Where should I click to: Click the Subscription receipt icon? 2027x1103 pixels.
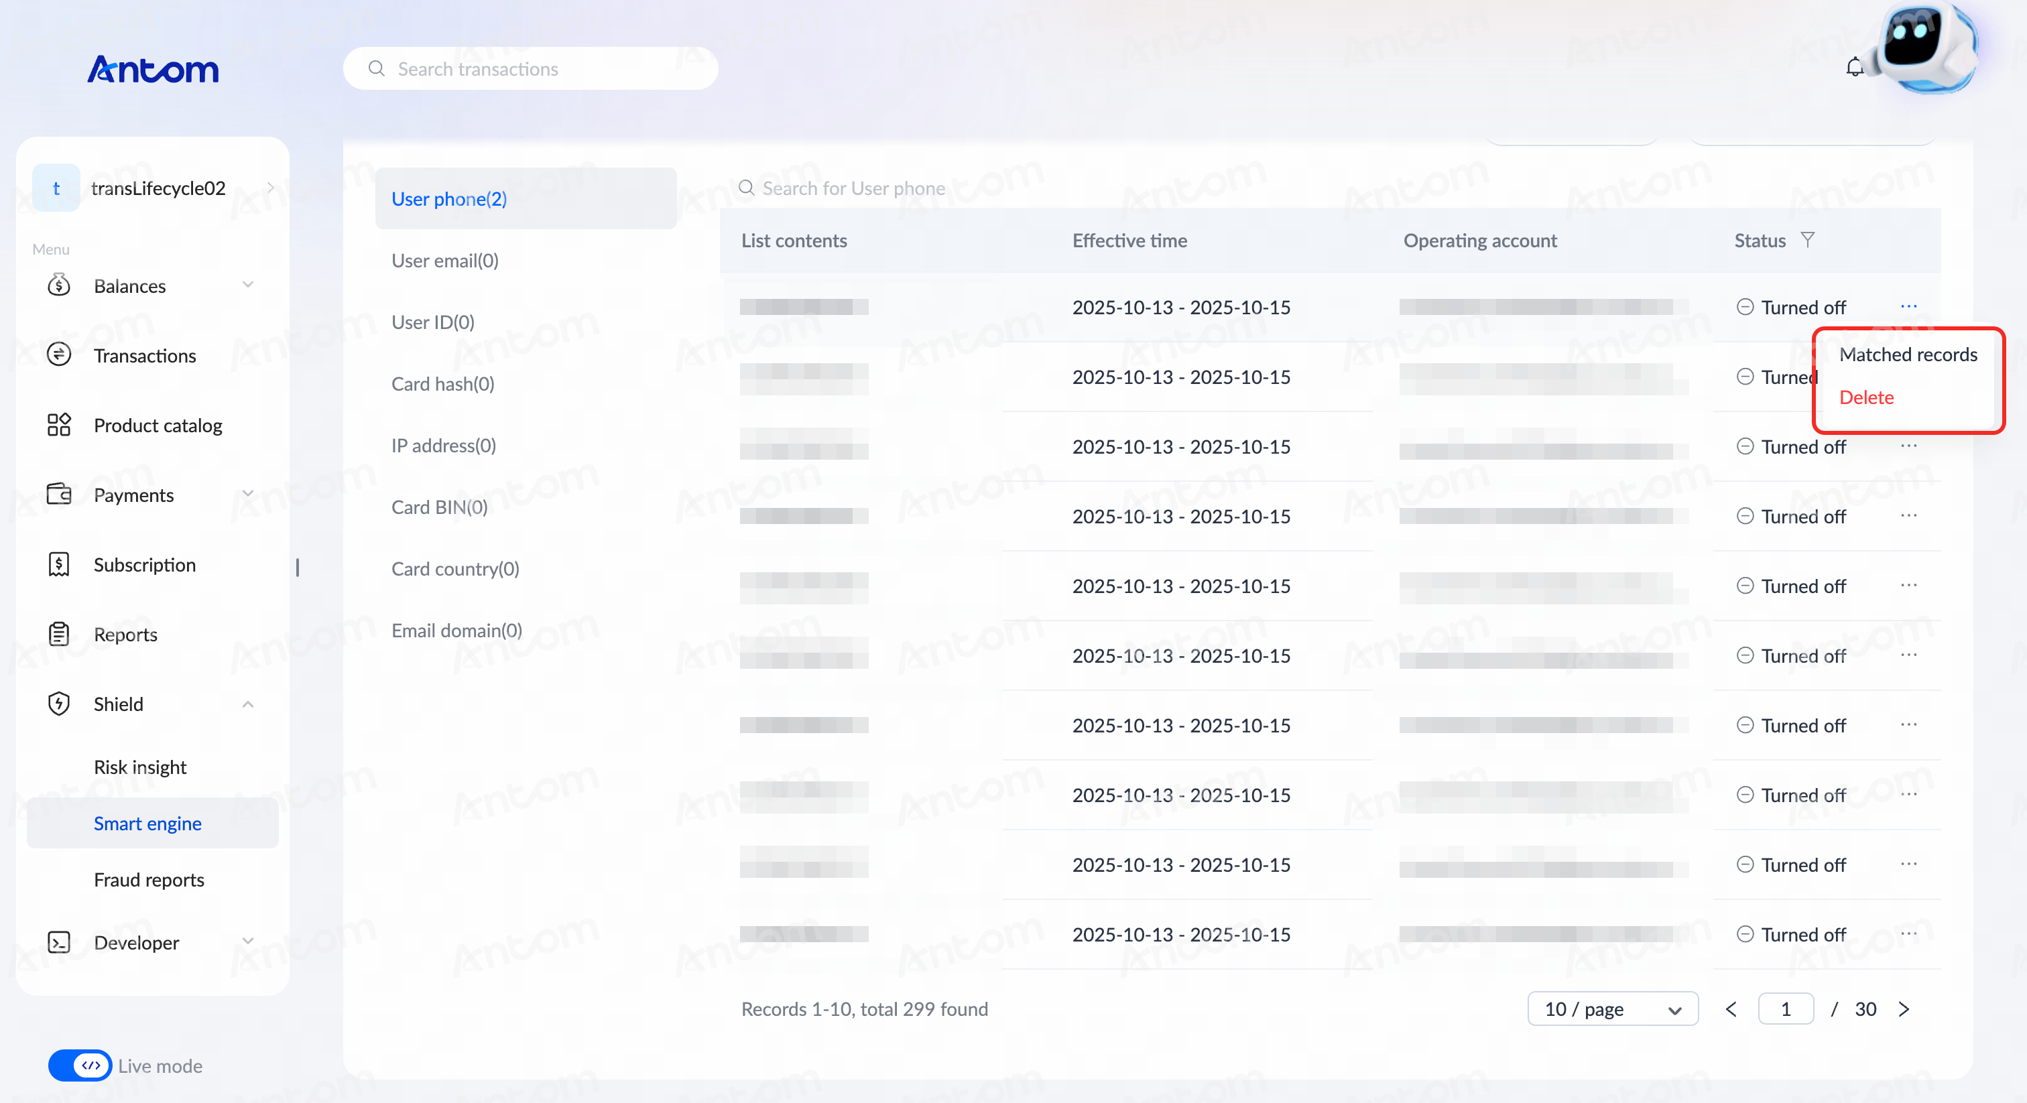tap(59, 564)
